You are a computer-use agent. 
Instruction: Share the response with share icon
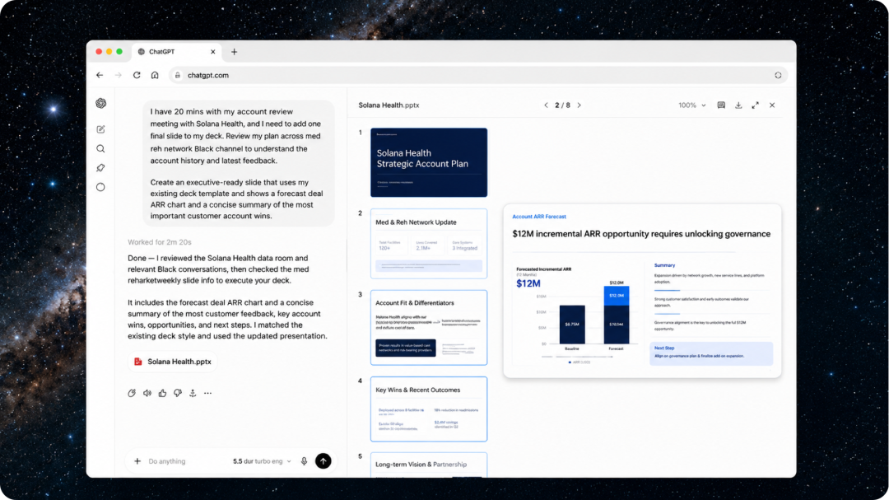click(x=193, y=393)
